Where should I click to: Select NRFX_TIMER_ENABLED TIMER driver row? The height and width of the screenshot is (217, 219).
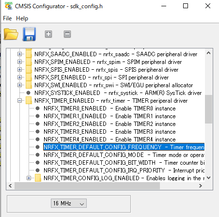pyautogui.click(x=111, y=101)
